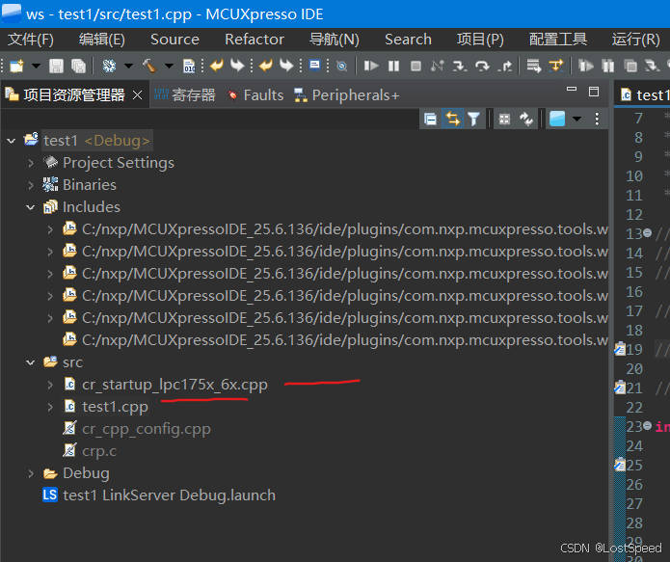Viewport: 670px width, 562px height.
Task: Open the New dropdown arrow in toolbar
Action: 36,66
